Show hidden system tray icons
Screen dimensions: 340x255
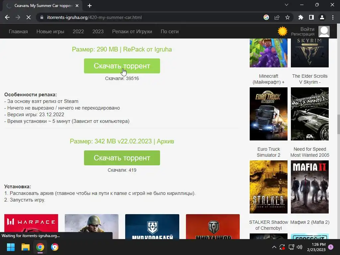274,247
